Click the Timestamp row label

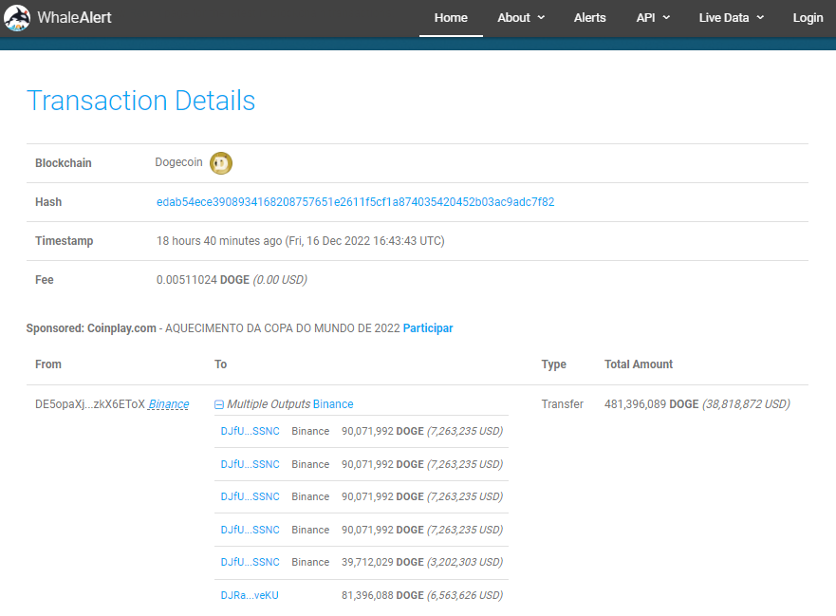[x=64, y=241]
